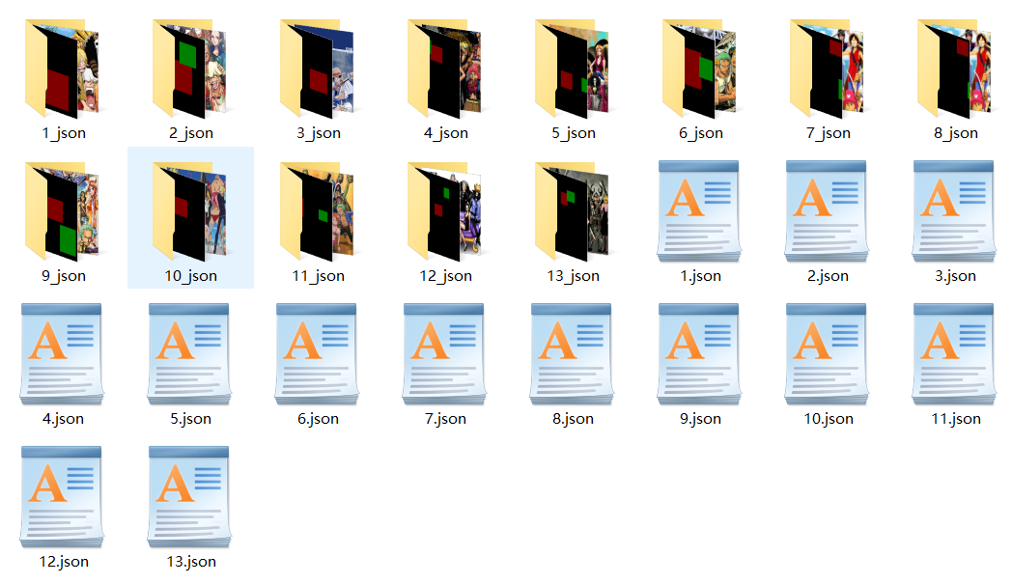Screen dimensions: 1012x584
Task: Click the file name text '11.json'
Action: pyautogui.click(x=956, y=419)
